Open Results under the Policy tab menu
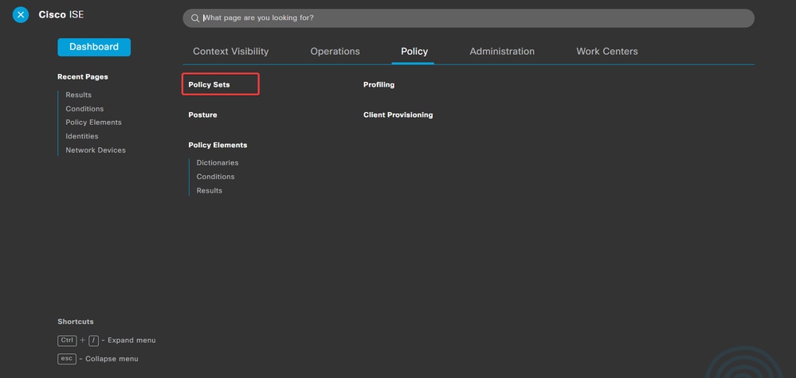The image size is (796, 378). 209,190
